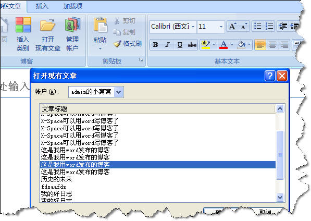This screenshot has height=221, width=311.
Task: Select highlighted 这是我用word发布的博客 row
Action: click(x=157, y=165)
